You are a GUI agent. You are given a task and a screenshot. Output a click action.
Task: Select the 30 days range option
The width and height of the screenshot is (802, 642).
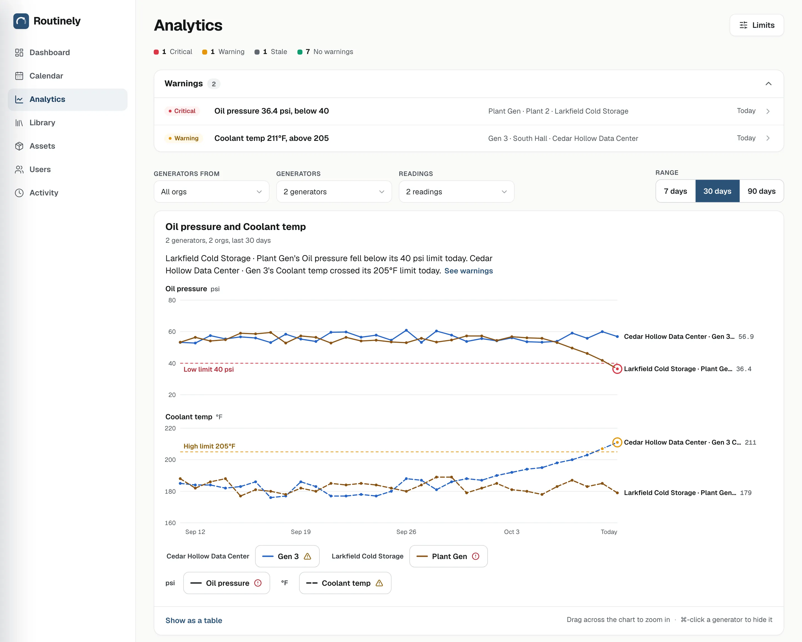tap(717, 191)
